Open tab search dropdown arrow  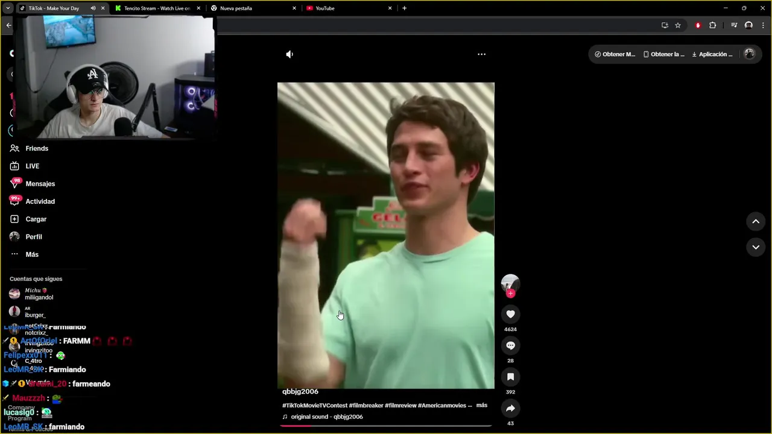coord(8,8)
